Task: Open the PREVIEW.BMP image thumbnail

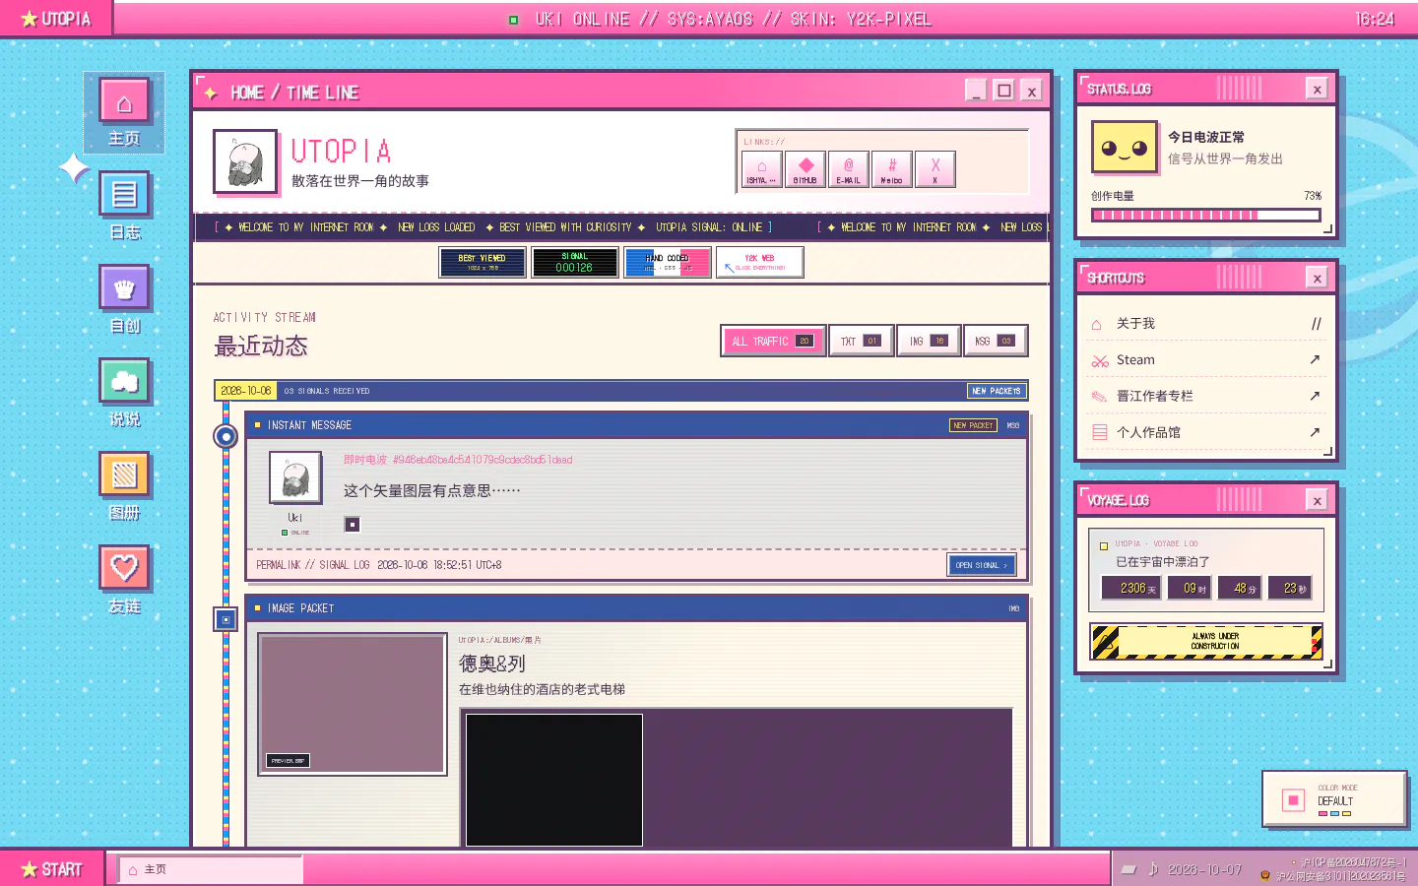Action: (x=353, y=704)
